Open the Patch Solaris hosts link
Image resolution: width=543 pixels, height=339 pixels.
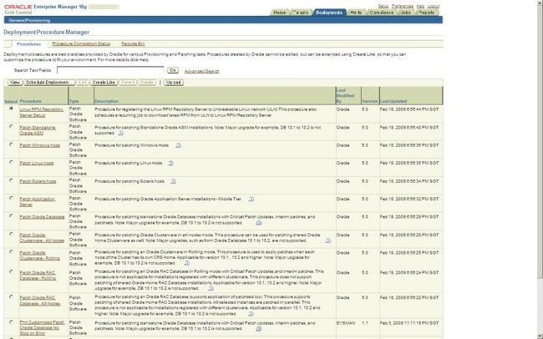[x=38, y=181]
